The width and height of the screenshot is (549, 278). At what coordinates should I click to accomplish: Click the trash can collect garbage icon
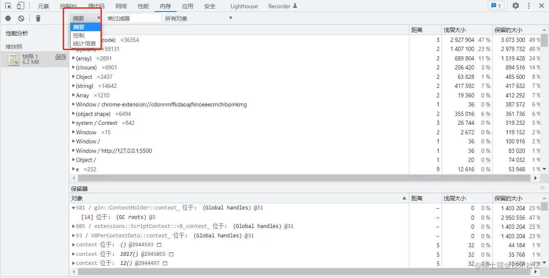point(38,18)
